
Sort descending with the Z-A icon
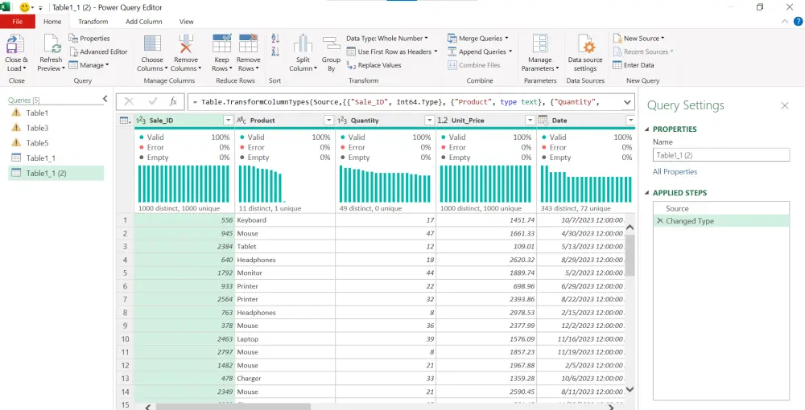tap(275, 51)
